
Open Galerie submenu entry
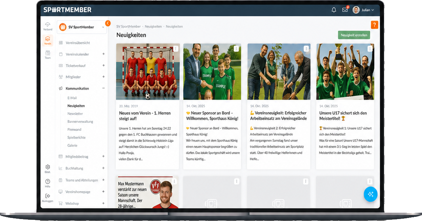click(72, 145)
